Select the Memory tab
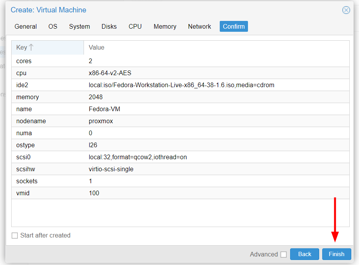 coord(165,26)
